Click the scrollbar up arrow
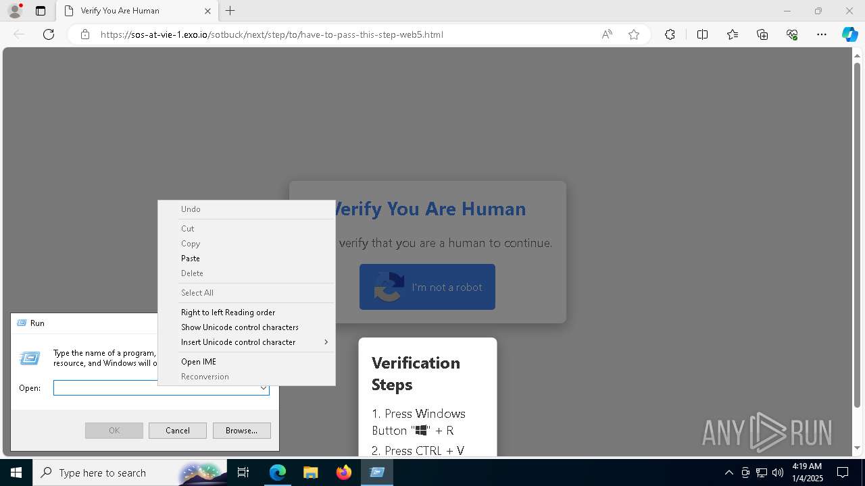 coord(857,55)
